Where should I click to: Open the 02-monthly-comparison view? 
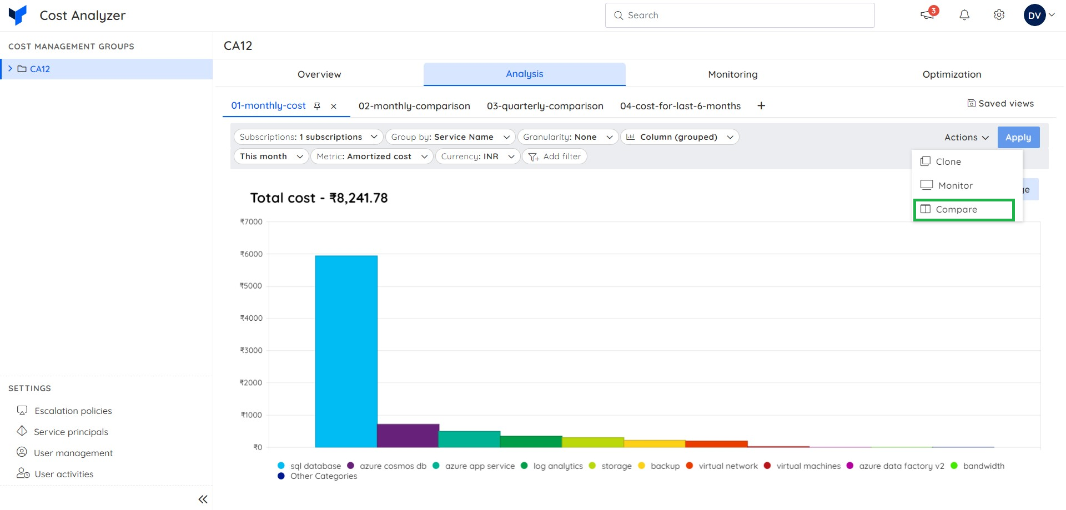click(414, 106)
